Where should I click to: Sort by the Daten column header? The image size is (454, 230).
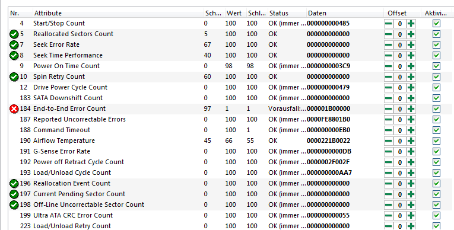point(345,13)
